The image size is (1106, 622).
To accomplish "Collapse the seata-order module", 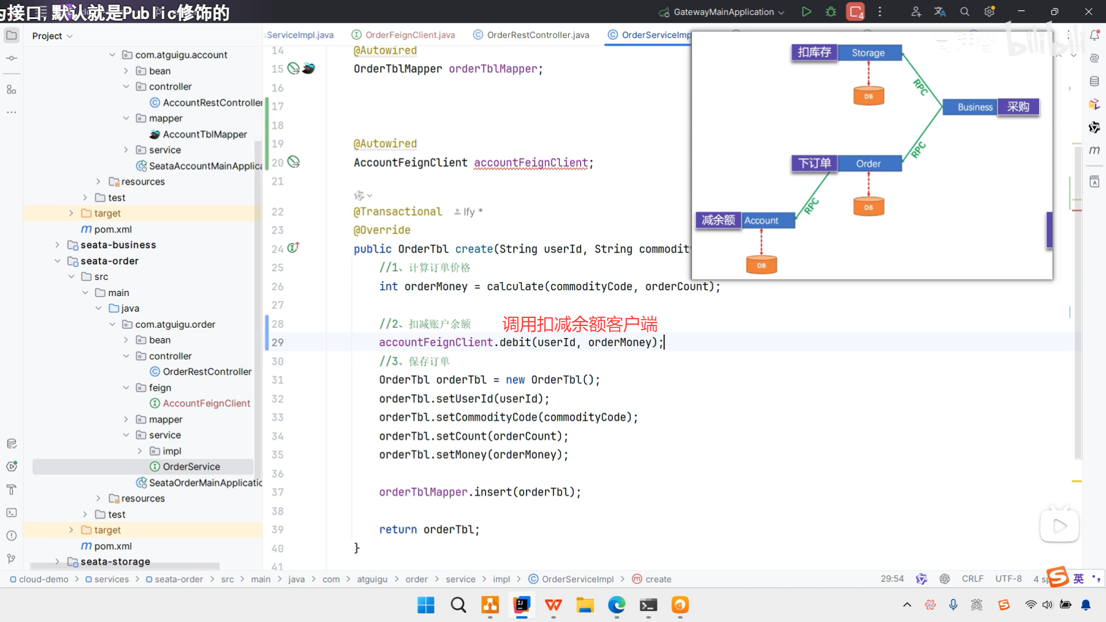I will point(58,261).
